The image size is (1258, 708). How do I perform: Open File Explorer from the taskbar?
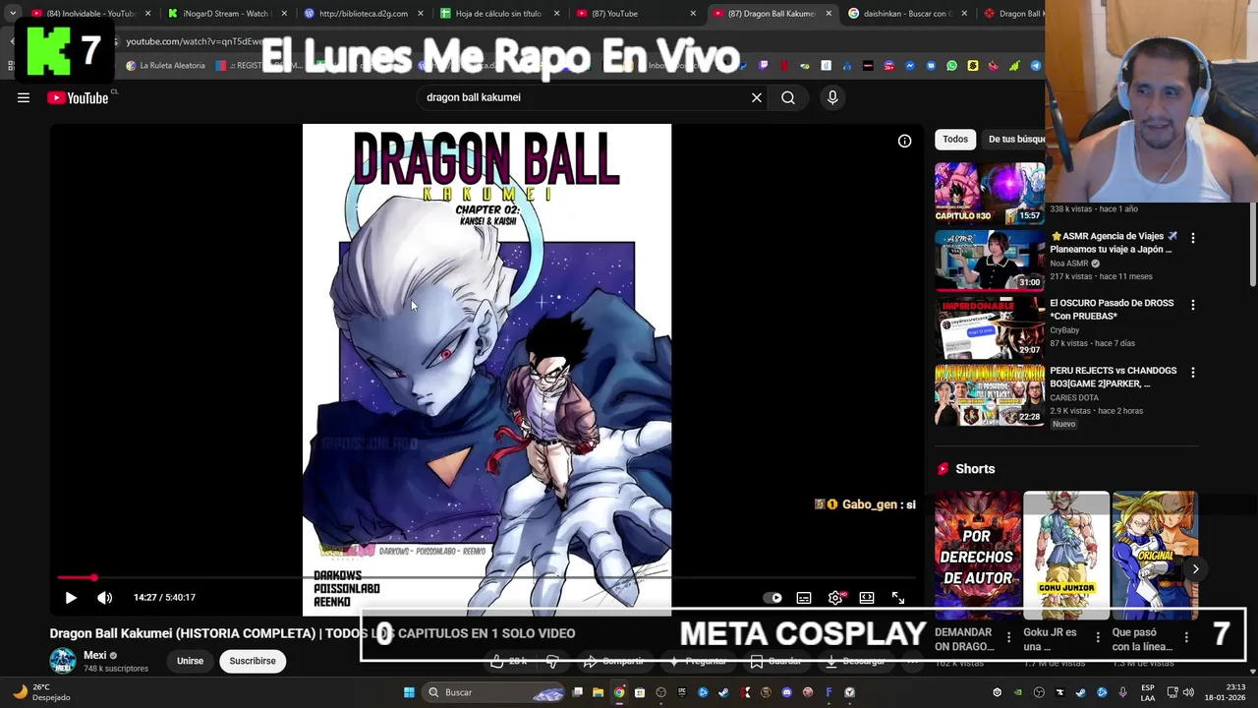pyautogui.click(x=598, y=692)
